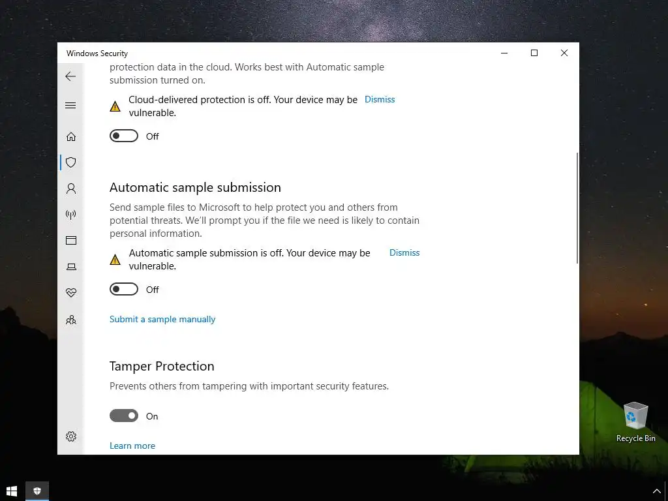Viewport: 668px width, 501px height.
Task: Open the hamburger navigation menu
Action: pos(70,105)
